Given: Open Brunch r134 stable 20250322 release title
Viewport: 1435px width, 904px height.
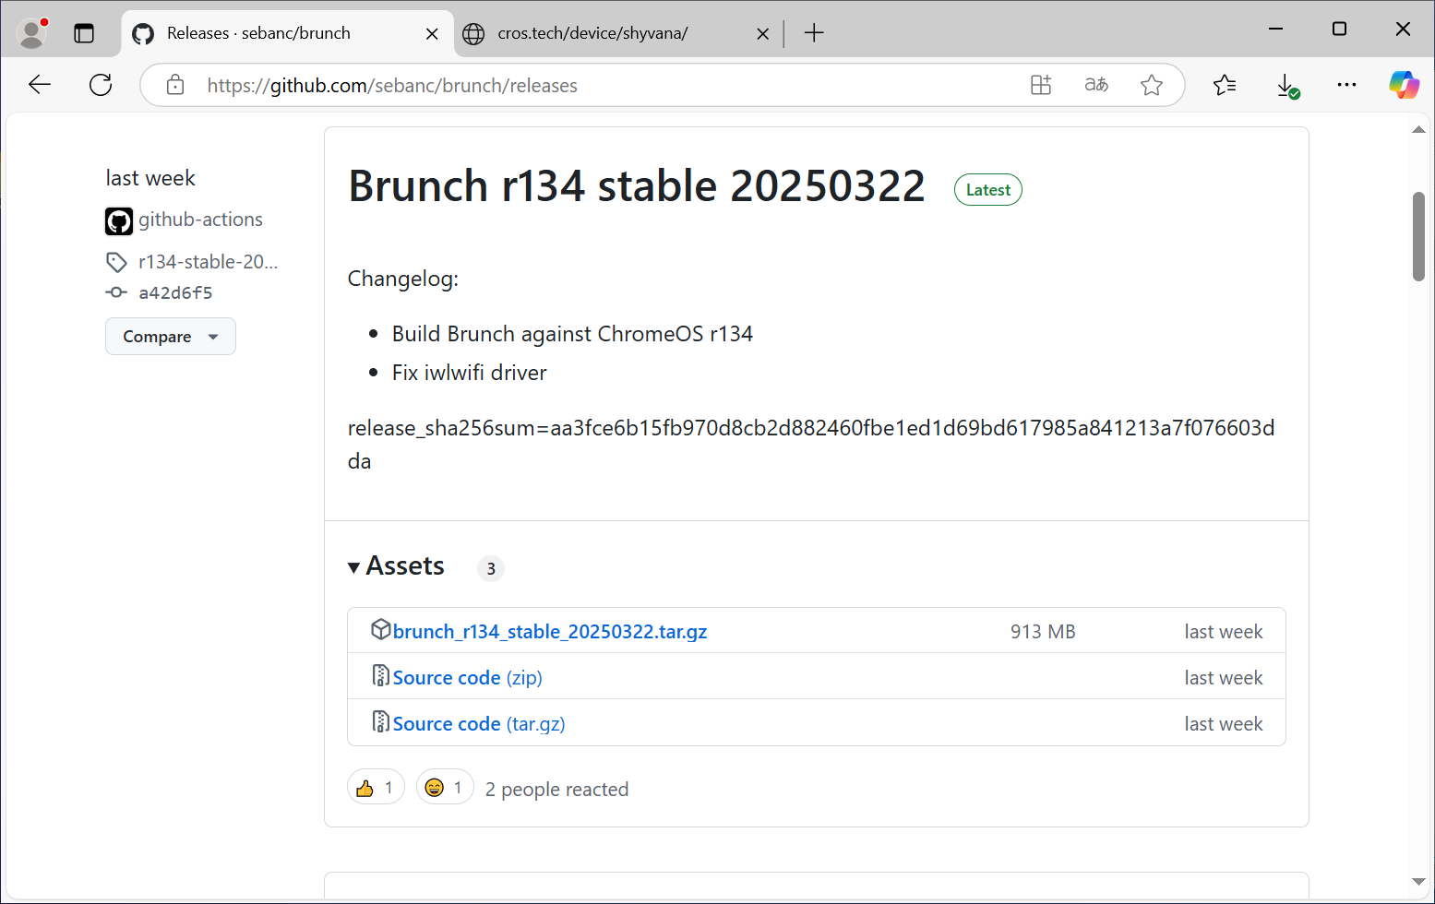Looking at the screenshot, I should pyautogui.click(x=636, y=186).
